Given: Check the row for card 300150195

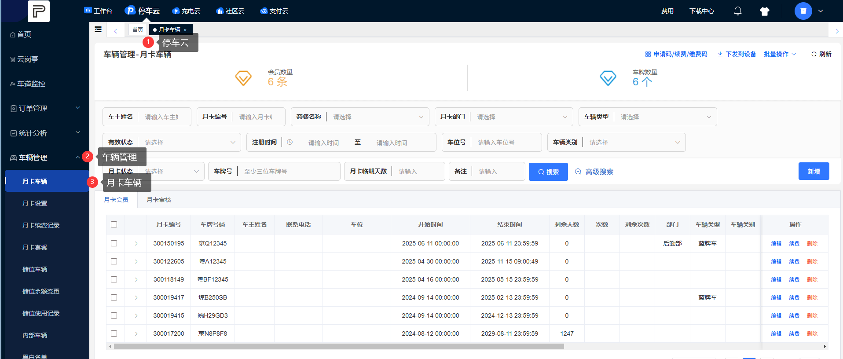Looking at the screenshot, I should pos(114,243).
